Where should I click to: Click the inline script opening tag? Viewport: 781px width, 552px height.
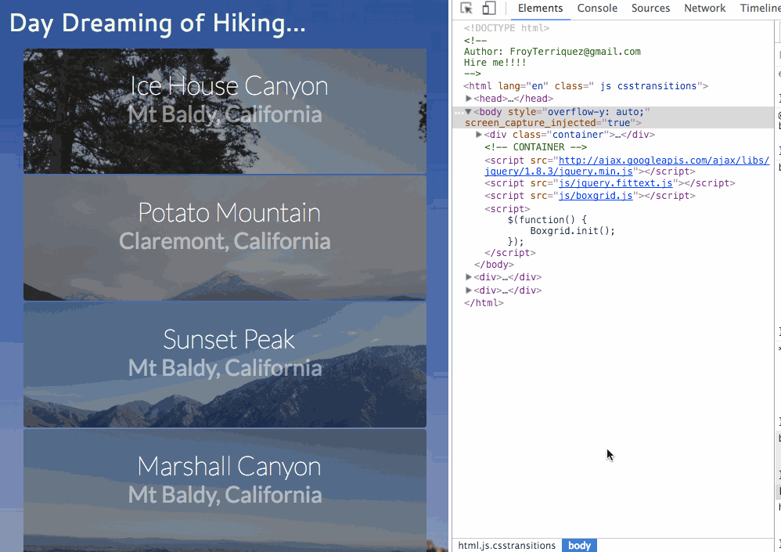click(507, 209)
